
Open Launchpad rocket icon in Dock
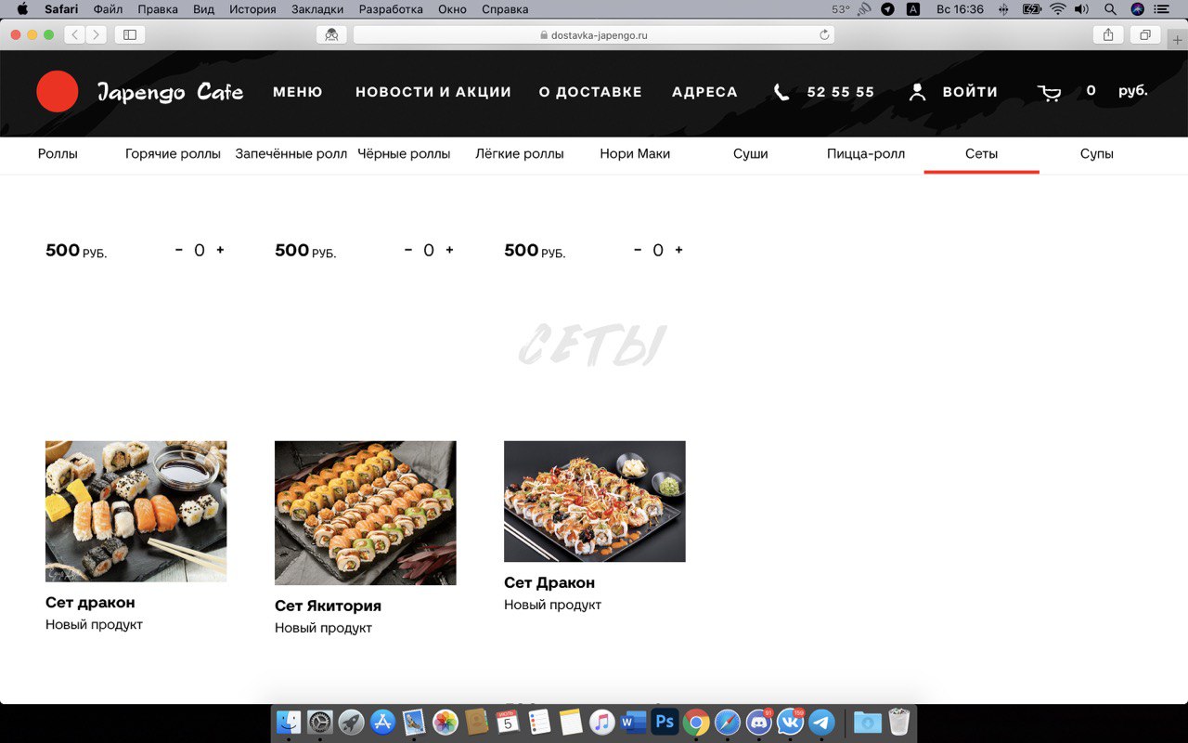[x=351, y=722]
